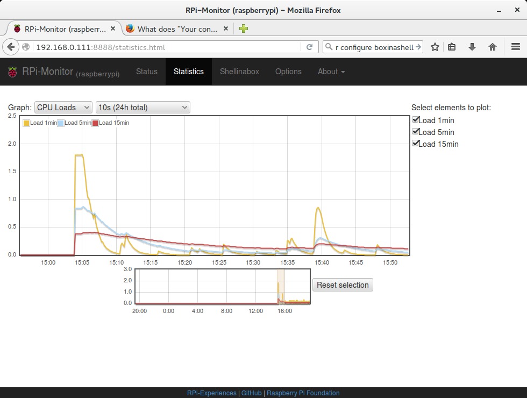Open a new tab with the plus icon
Screen dimensions: 527x398
point(243,29)
